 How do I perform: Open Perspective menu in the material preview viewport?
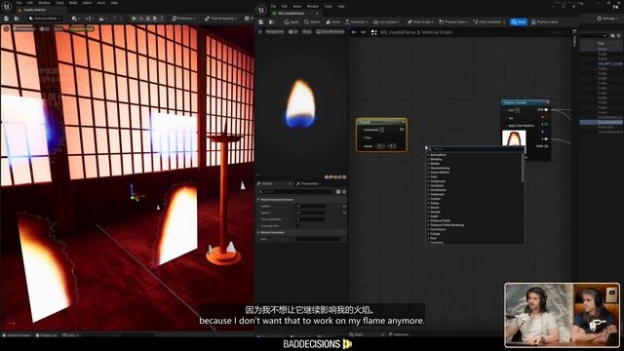tap(274, 31)
